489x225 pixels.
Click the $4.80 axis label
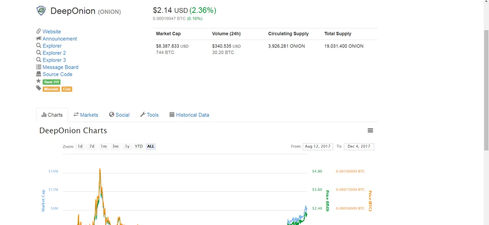pyautogui.click(x=317, y=171)
